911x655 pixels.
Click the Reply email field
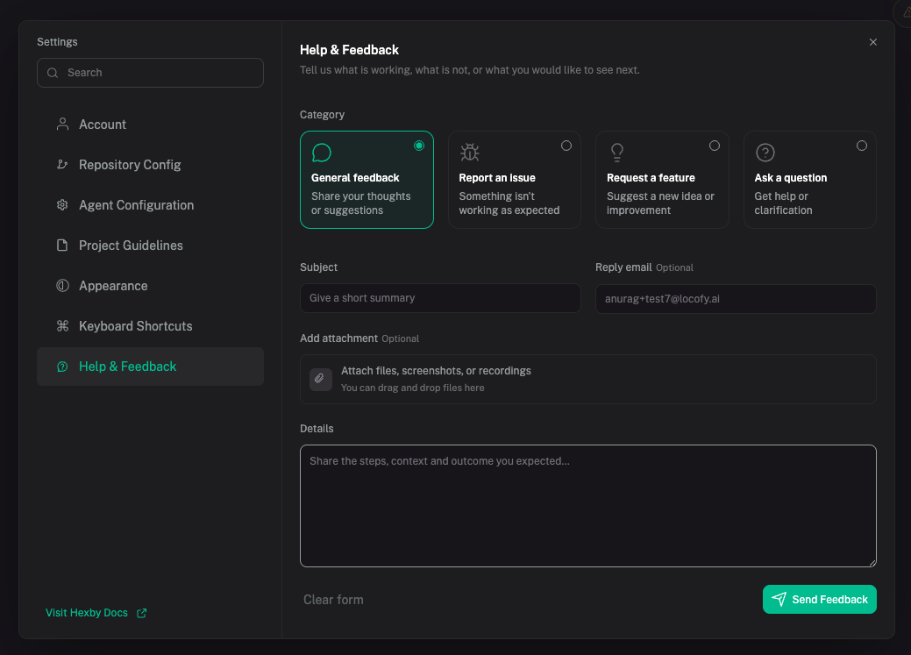(736, 299)
